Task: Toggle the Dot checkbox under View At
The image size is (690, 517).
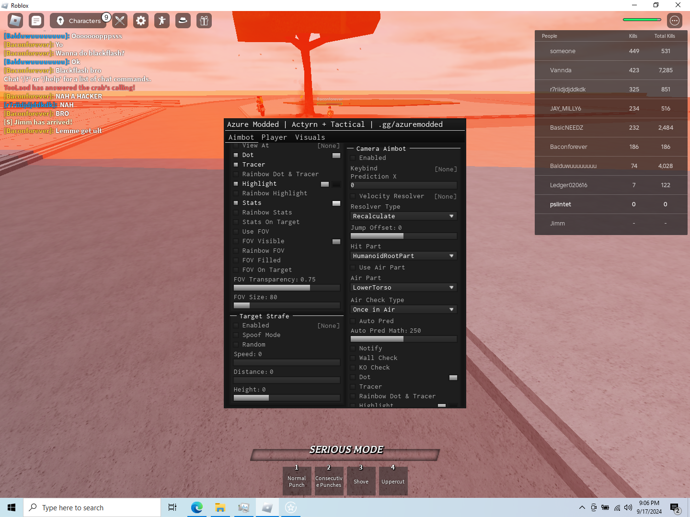Action: pos(236,155)
